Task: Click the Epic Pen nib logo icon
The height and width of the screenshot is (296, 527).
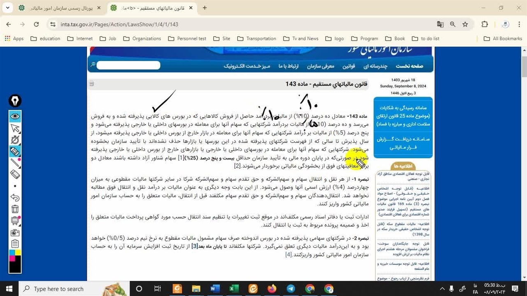Action: pyautogui.click(x=15, y=101)
